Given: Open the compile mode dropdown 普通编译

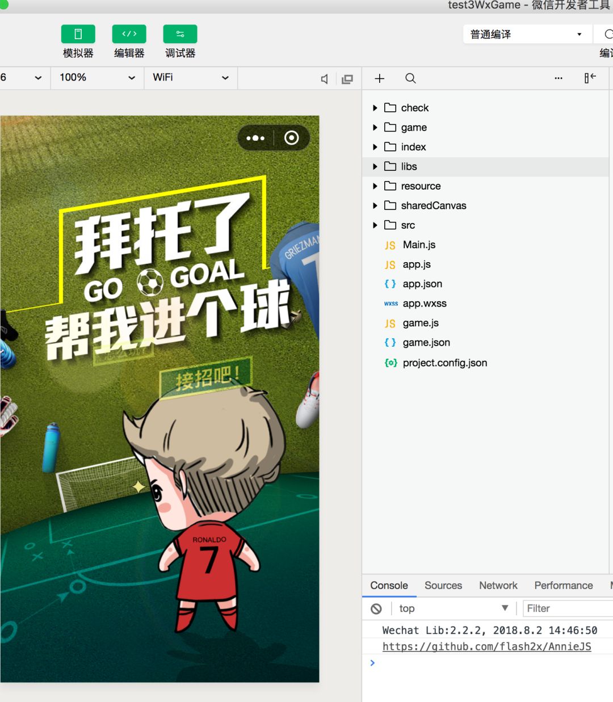Looking at the screenshot, I should pos(527,34).
